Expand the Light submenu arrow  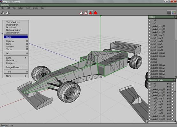coord(26,58)
